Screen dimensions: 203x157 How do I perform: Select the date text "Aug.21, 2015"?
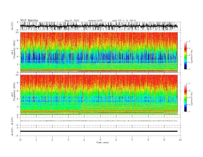[72, 21]
